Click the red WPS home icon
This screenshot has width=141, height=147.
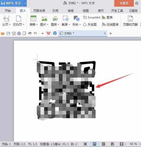[48, 33]
